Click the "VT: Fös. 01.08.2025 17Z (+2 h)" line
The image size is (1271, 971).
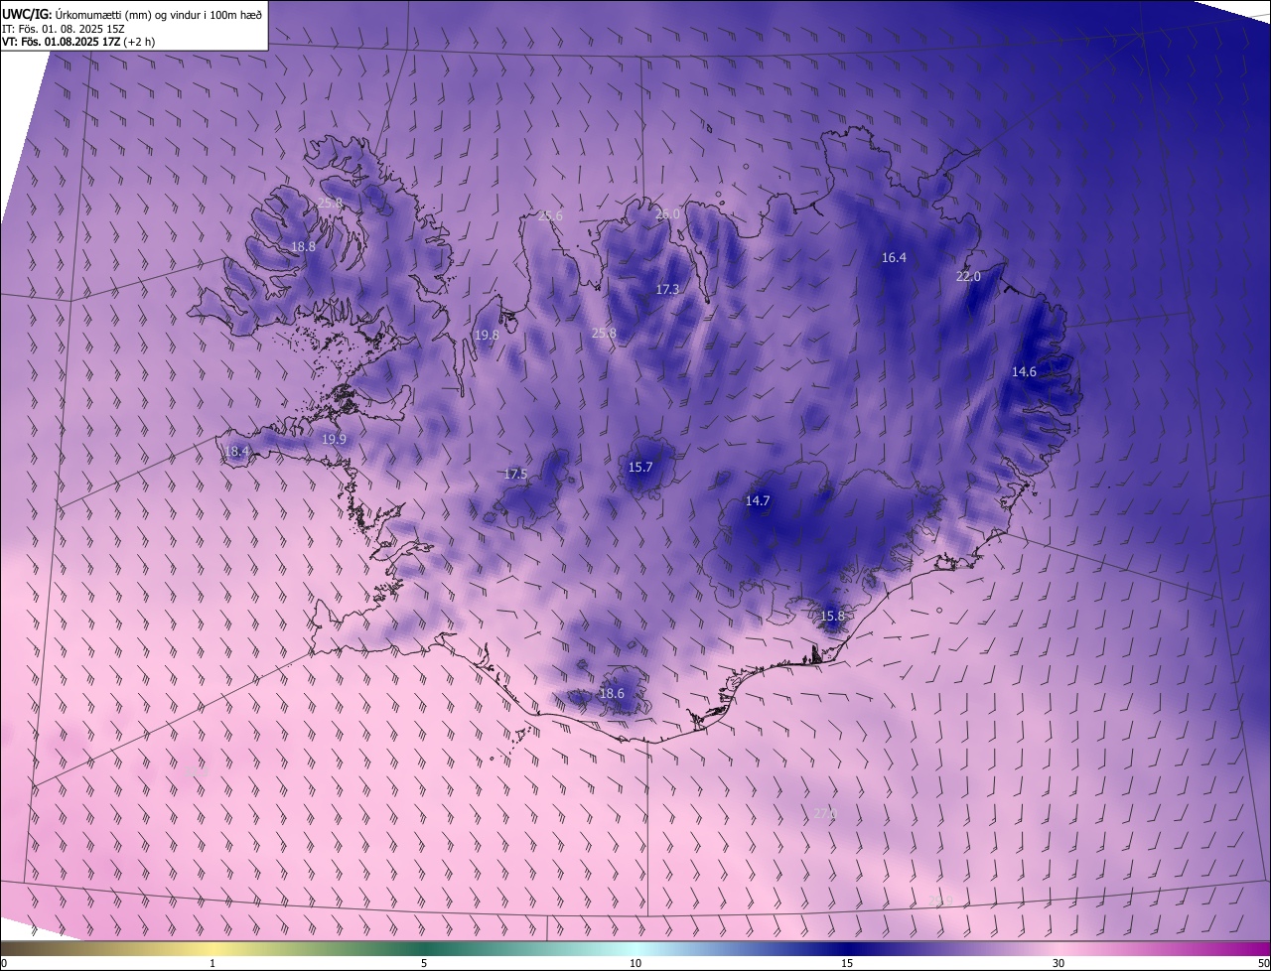pos(78,42)
